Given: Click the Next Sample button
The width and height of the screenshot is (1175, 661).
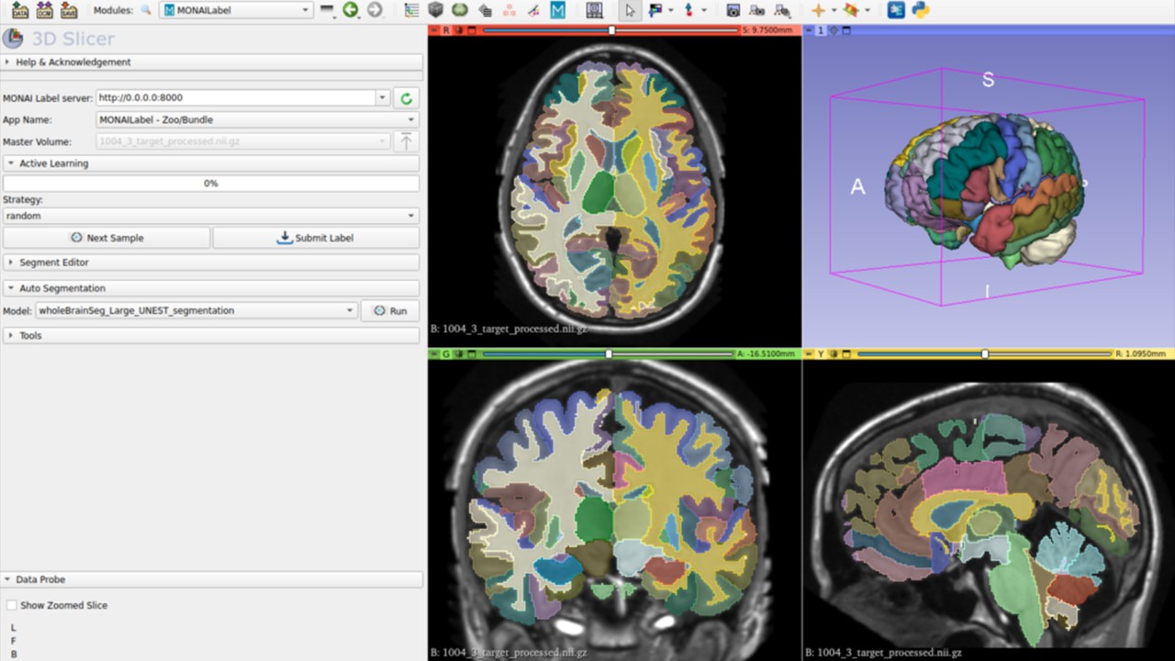Looking at the screenshot, I should pos(106,238).
